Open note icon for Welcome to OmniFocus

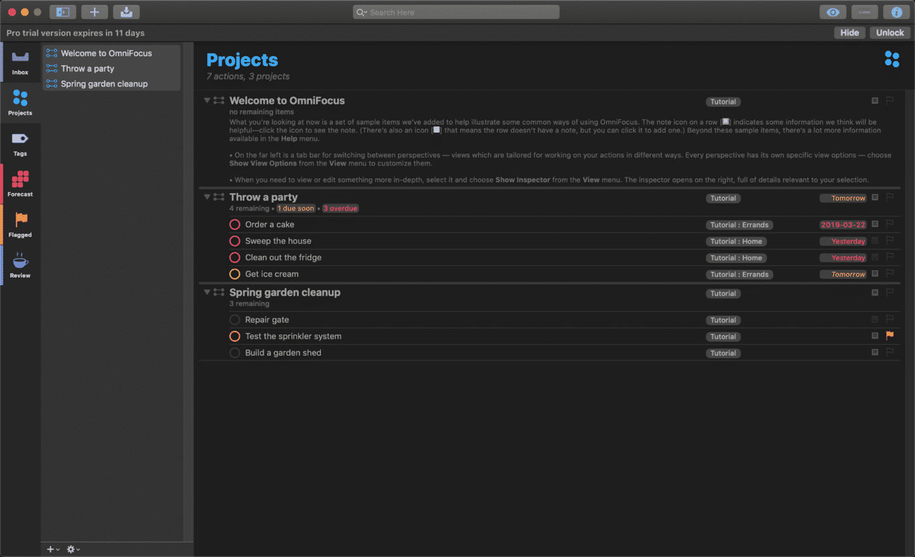[x=875, y=101]
